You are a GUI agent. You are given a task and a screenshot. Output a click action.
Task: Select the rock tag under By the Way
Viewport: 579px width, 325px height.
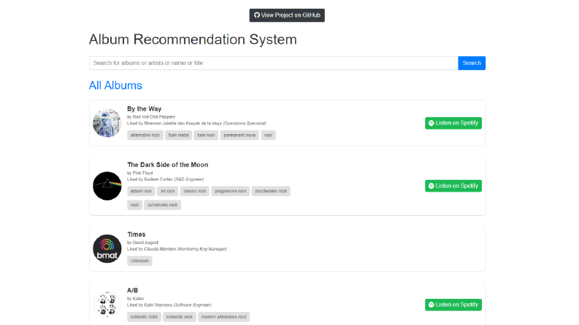[x=269, y=136]
